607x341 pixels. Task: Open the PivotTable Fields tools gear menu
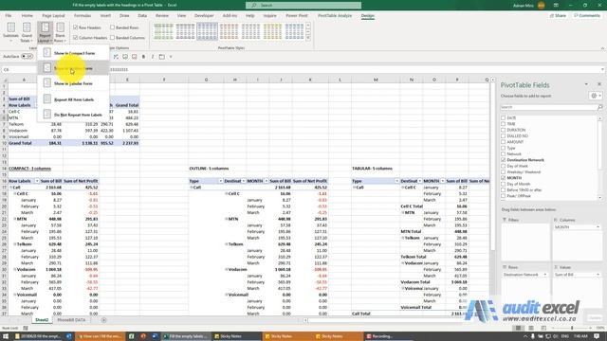pyautogui.click(x=596, y=96)
